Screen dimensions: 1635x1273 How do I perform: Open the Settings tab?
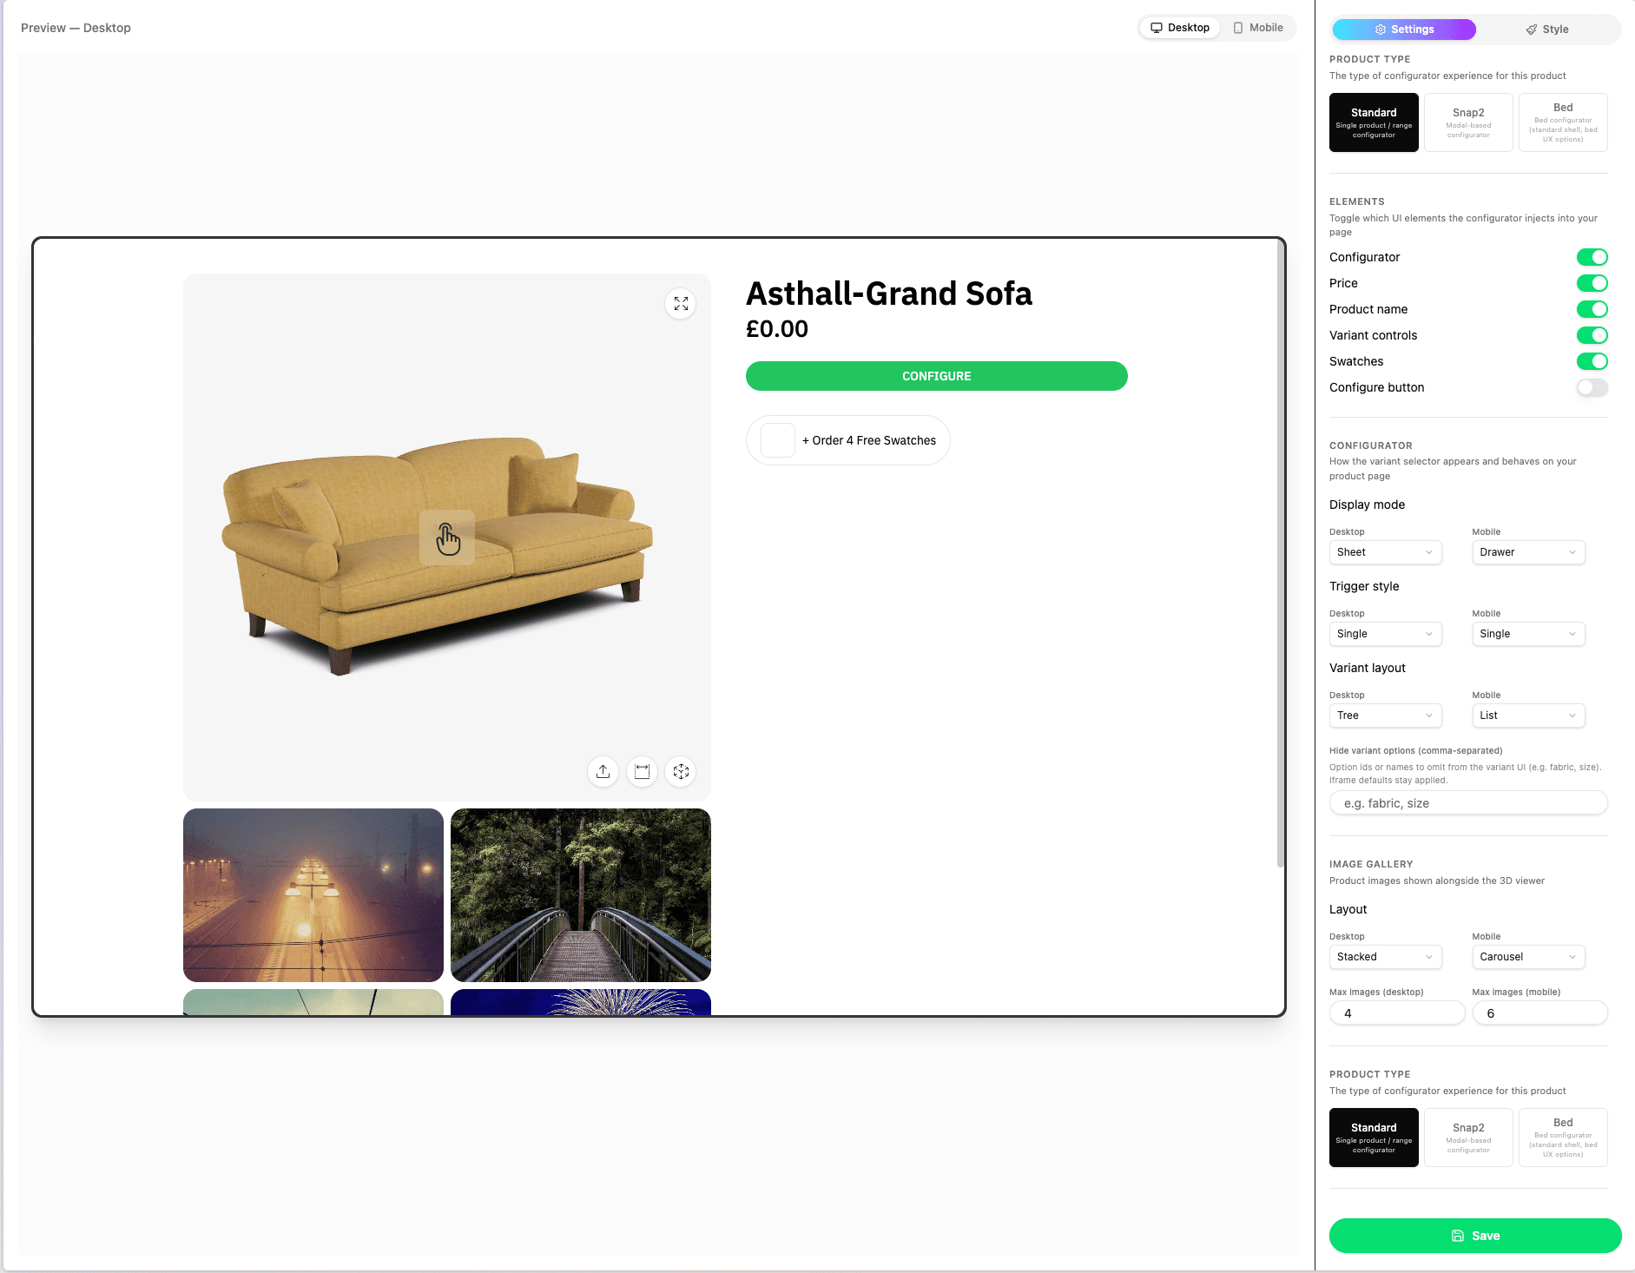click(1404, 30)
